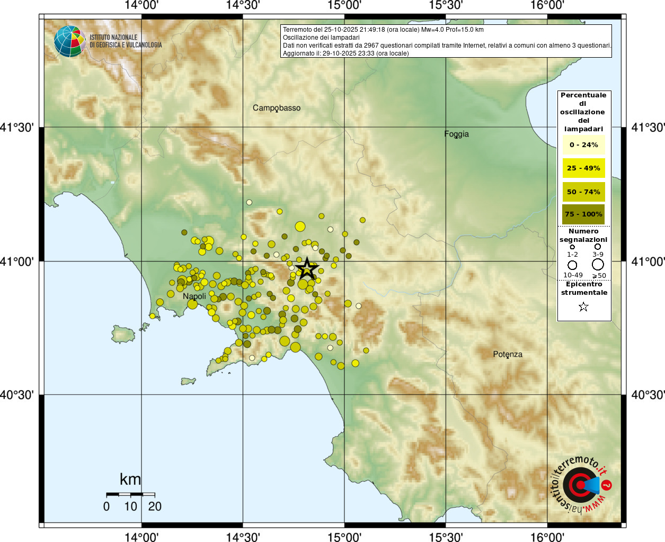Click the top 16°00' longitude label

pyautogui.click(x=547, y=5)
